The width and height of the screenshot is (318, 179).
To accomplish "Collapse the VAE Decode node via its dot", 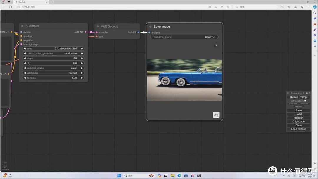I will (x=98, y=26).
